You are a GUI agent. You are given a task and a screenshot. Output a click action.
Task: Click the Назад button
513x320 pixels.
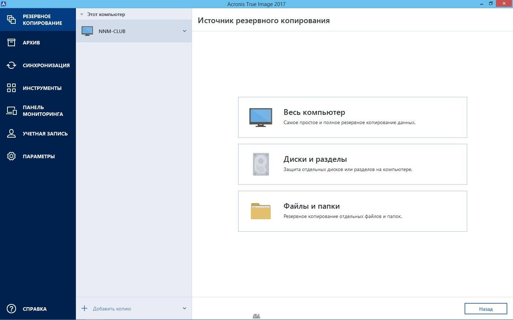tap(486, 309)
